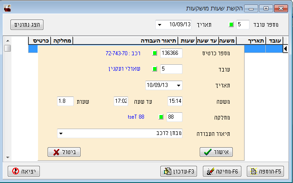Click the משעה time field 15:14
The image size is (293, 183).
click(175, 101)
